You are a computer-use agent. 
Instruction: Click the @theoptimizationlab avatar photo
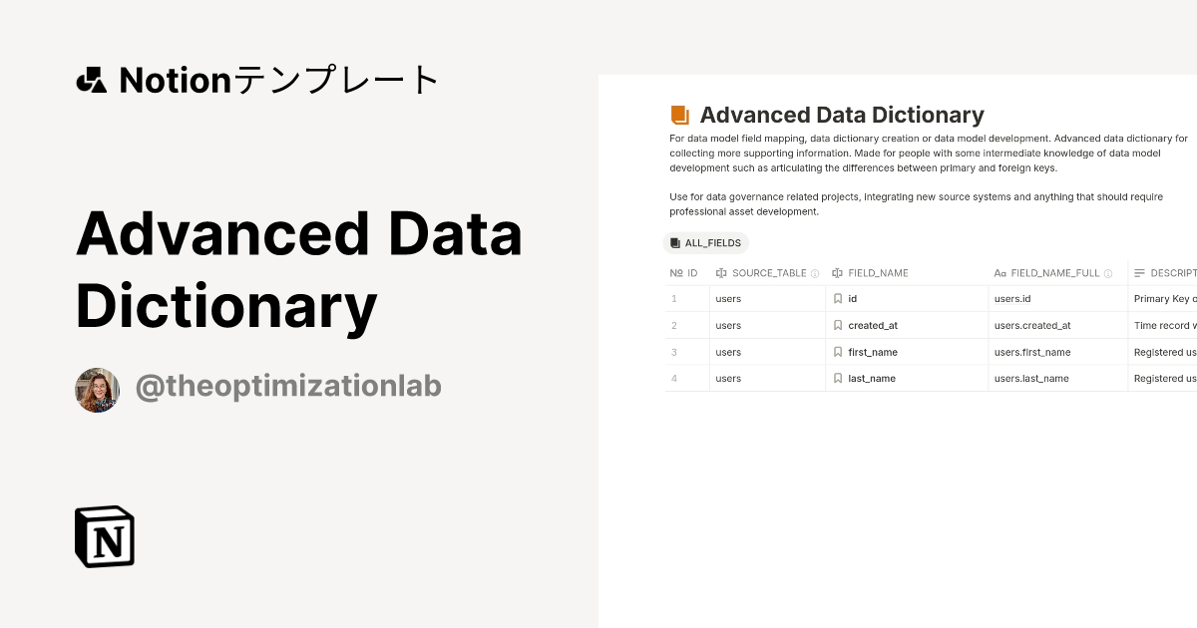pyautogui.click(x=97, y=389)
